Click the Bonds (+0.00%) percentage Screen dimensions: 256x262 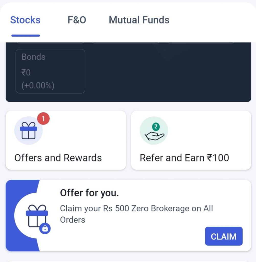38,85
